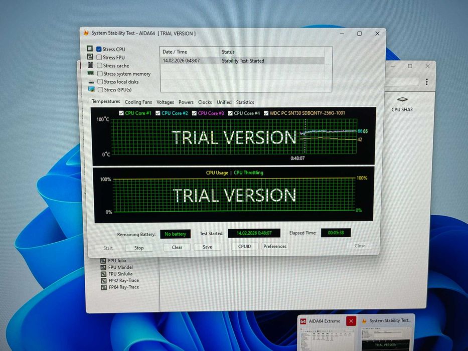Select FPU Julia benchmark in background window
This screenshot has width=468, height=351.
pos(117,261)
